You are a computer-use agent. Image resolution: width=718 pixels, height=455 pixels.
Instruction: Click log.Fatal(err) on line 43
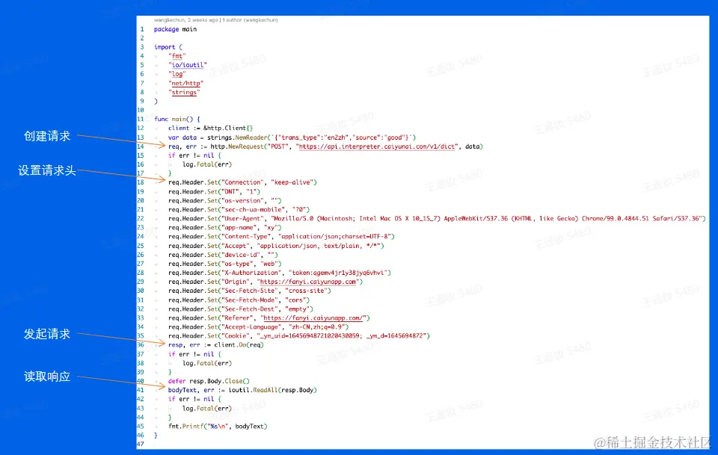tap(207, 409)
